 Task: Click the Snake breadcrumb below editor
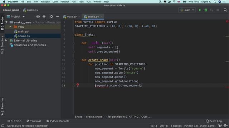[x=79, y=117]
